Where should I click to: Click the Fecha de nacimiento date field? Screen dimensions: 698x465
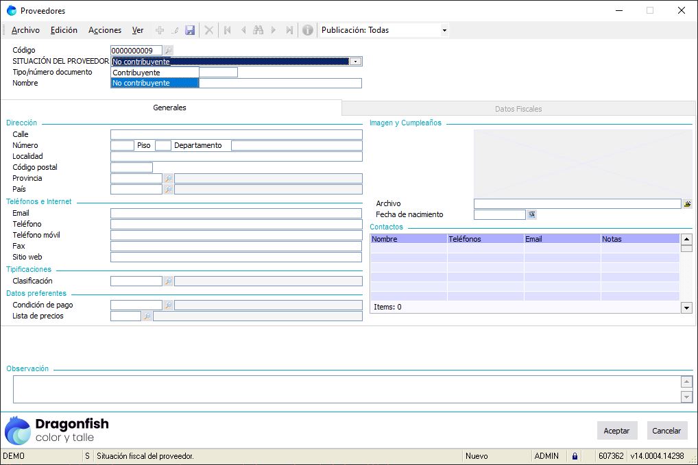pyautogui.click(x=499, y=215)
